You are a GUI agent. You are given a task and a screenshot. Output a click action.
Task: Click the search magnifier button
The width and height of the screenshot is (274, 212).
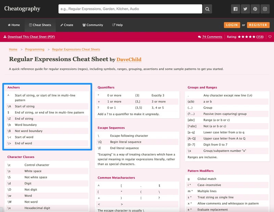point(207,9)
